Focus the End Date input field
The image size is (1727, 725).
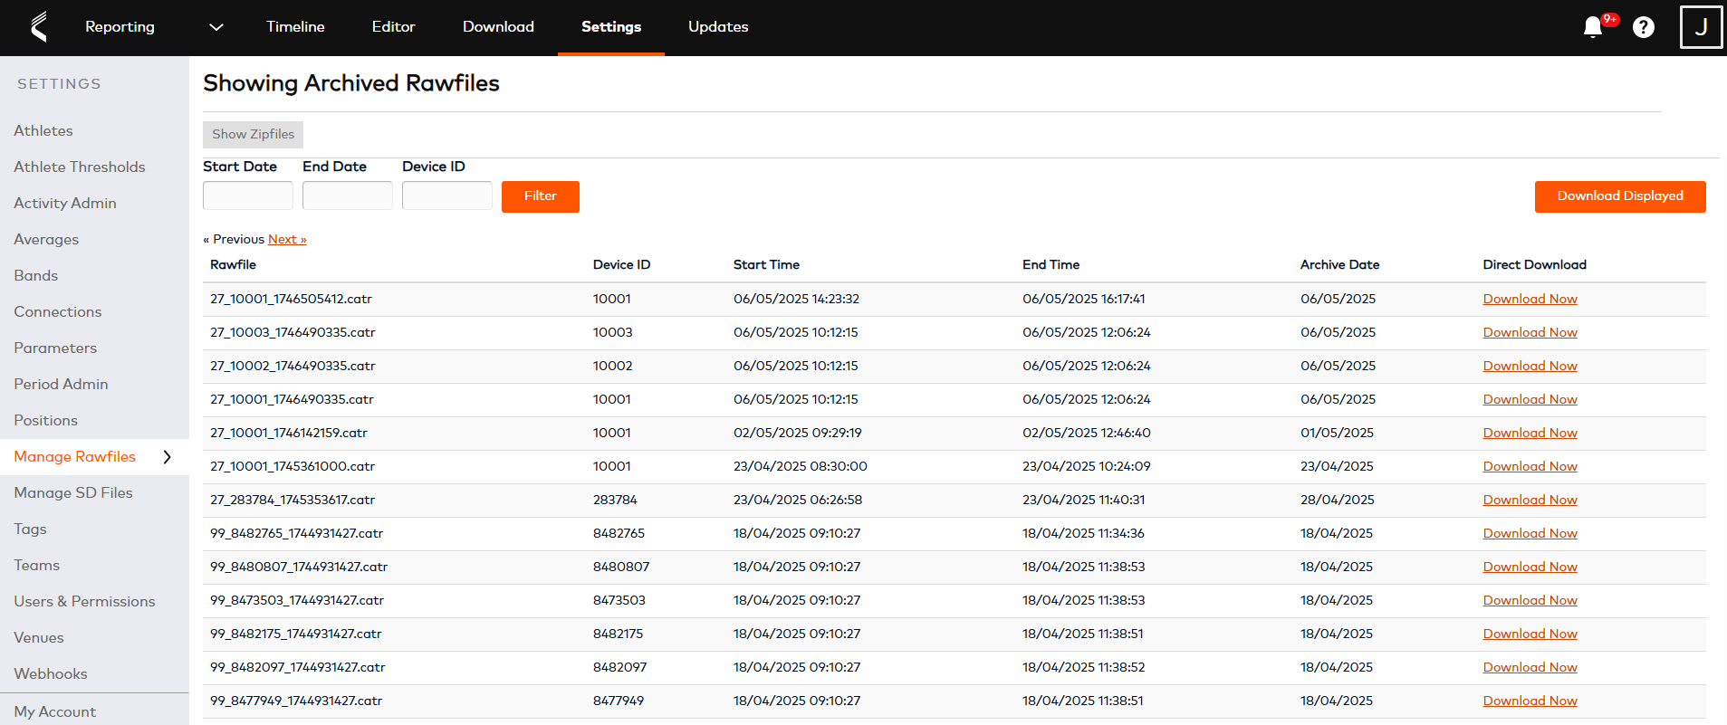tap(348, 196)
